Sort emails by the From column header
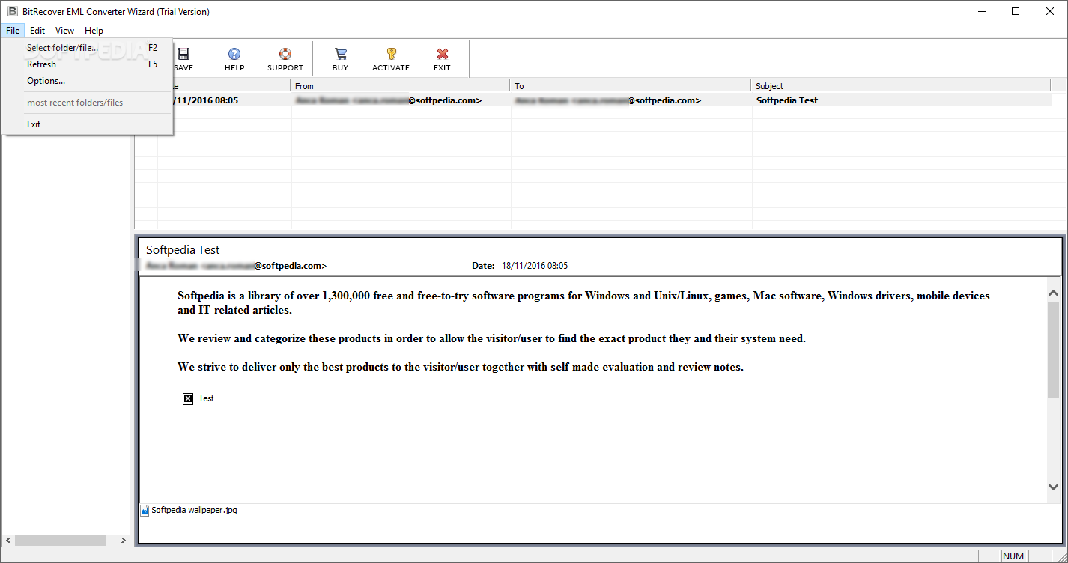Screen dimensions: 1068x563 coord(401,86)
